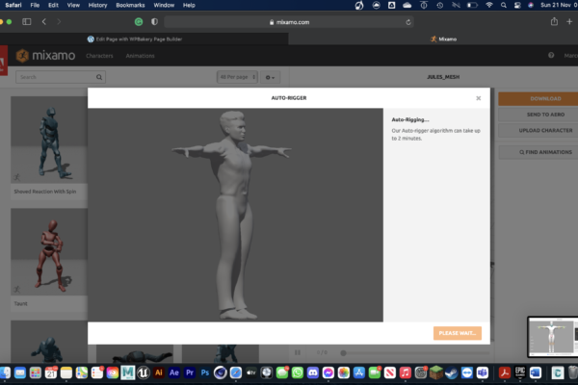Open Steam from the Dock
Image resolution: width=578 pixels, height=385 pixels.
click(x=452, y=372)
